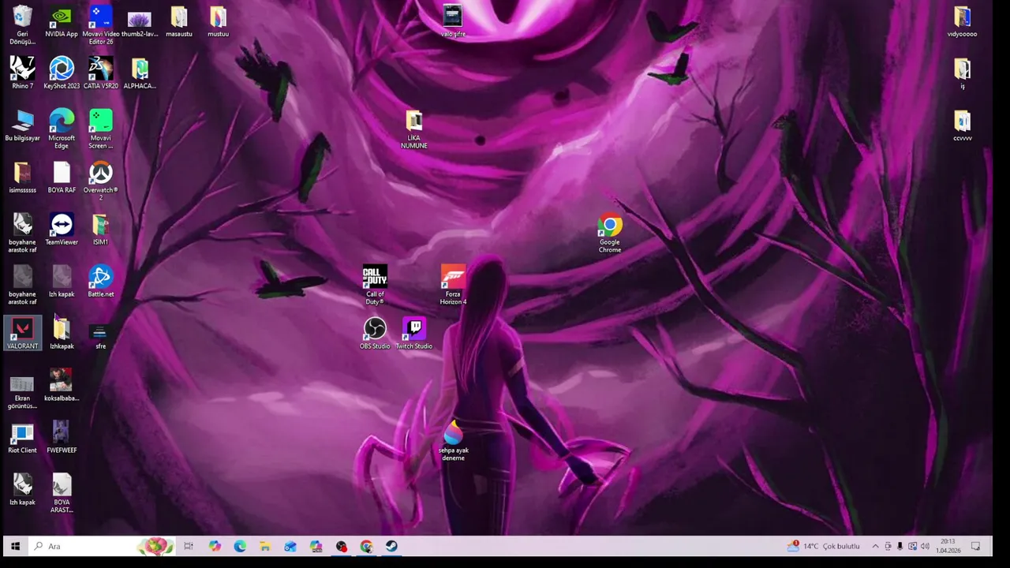The height and width of the screenshot is (568, 1010).
Task: Open the Geri Dönüşüm recycle bin
Action: click(22, 25)
